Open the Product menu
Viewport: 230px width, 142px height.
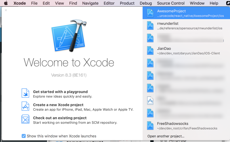tap(127, 3)
